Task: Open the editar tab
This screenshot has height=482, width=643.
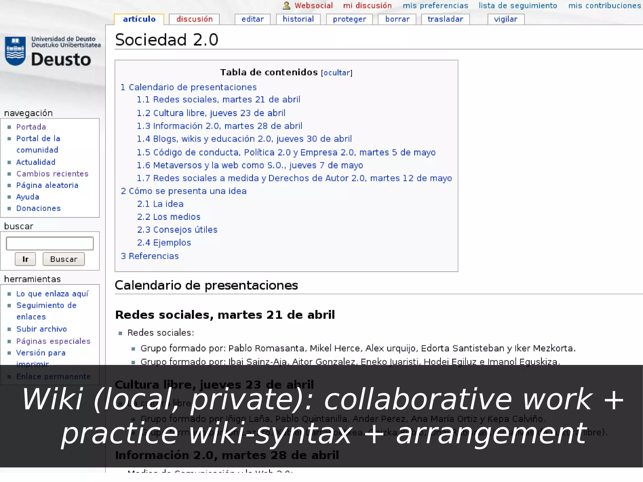Action: tap(253, 19)
